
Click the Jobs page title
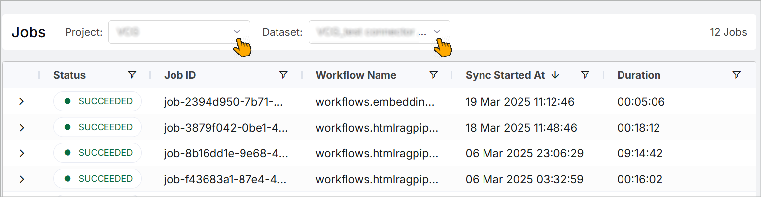pyautogui.click(x=29, y=32)
